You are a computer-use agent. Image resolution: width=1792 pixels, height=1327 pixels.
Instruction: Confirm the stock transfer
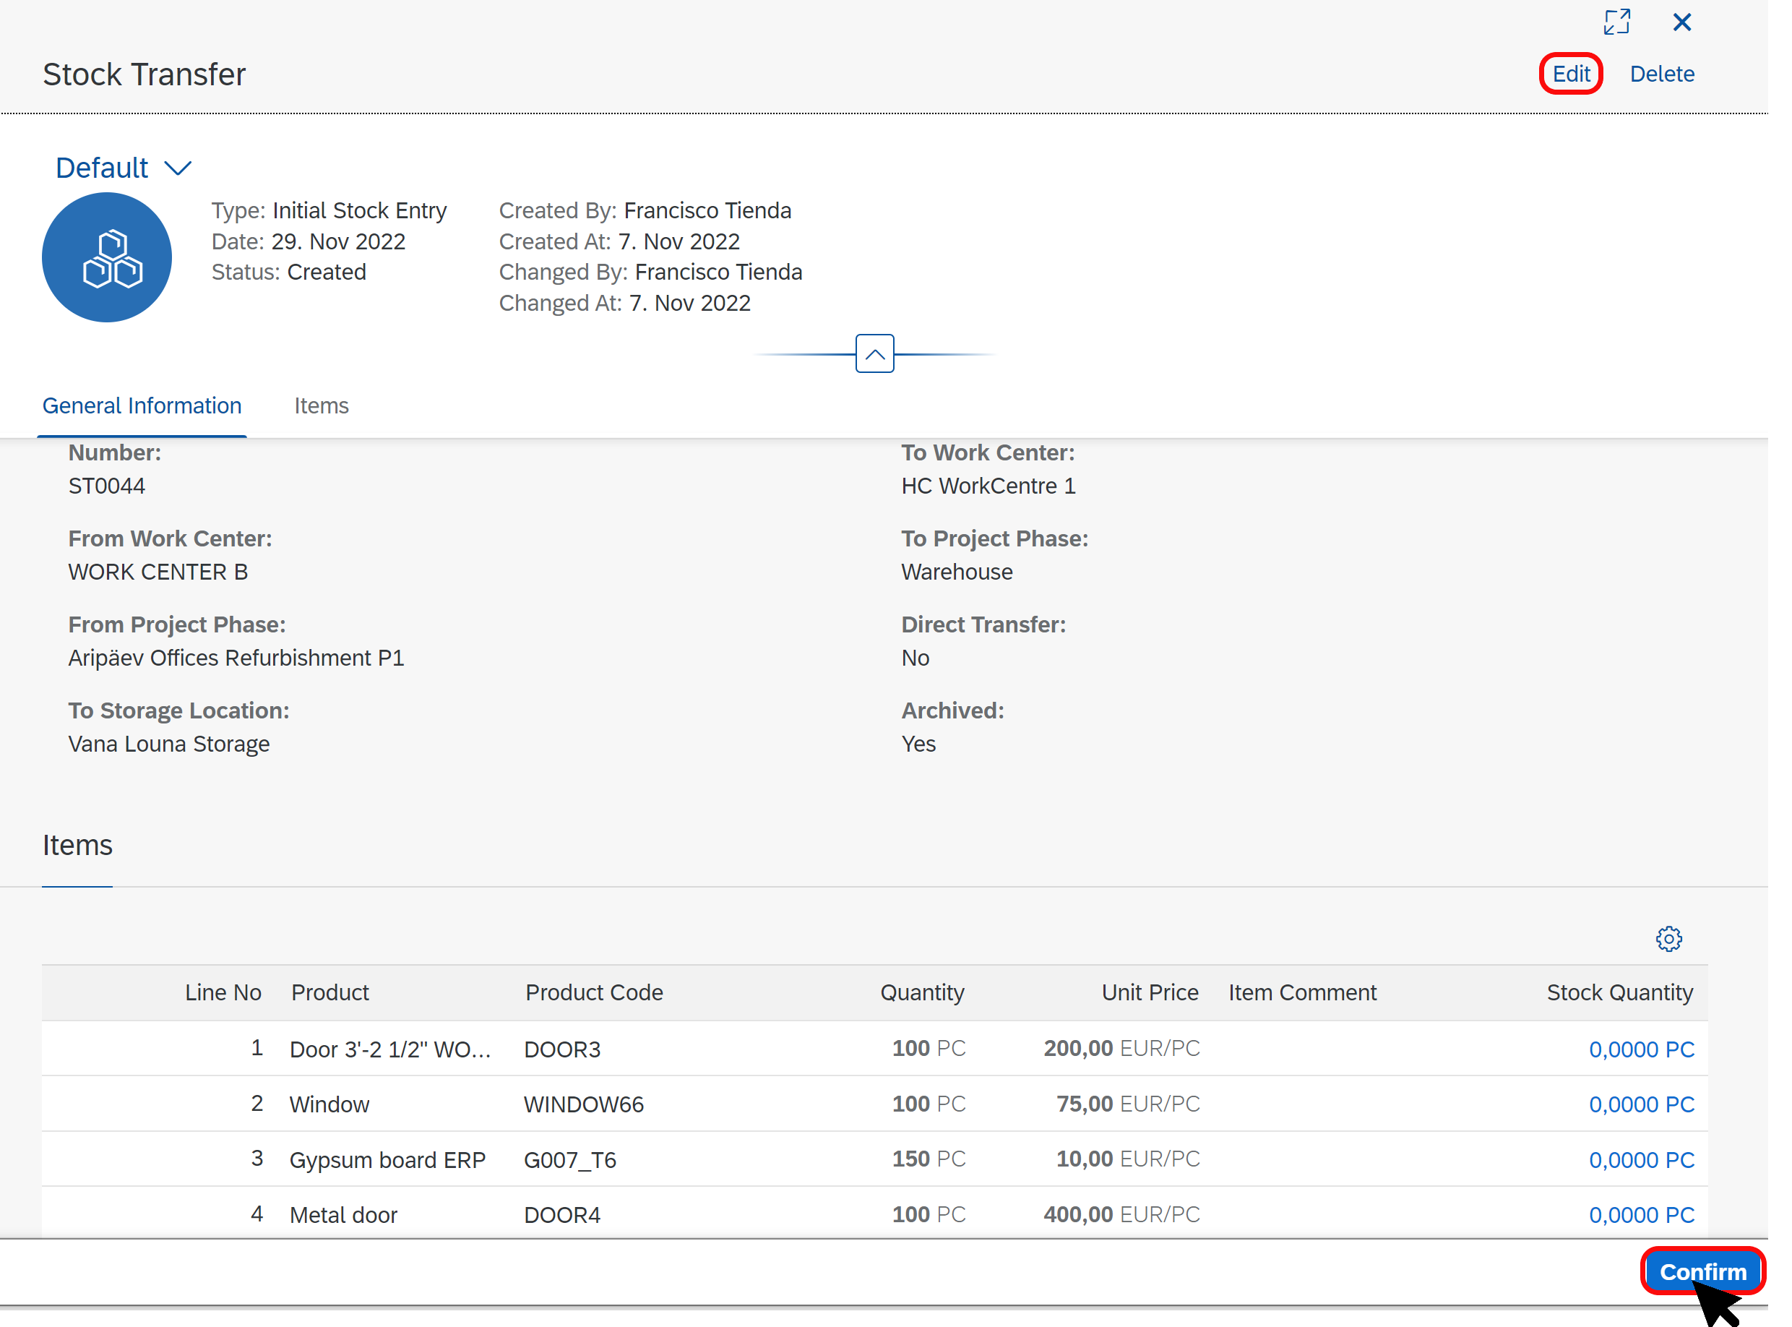click(x=1702, y=1271)
